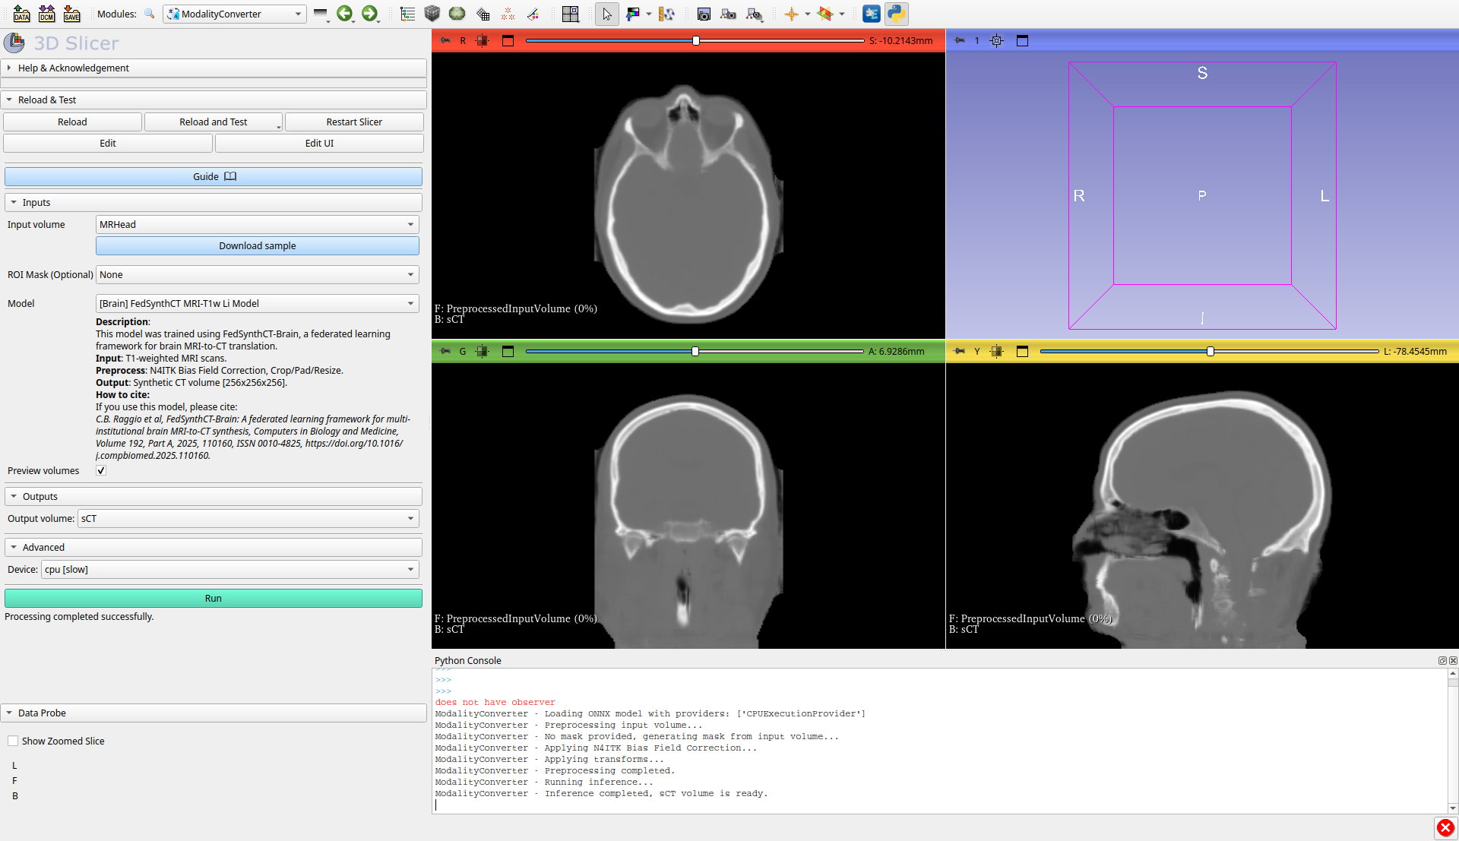Open the Input volume MRHead dropdown

click(x=257, y=224)
